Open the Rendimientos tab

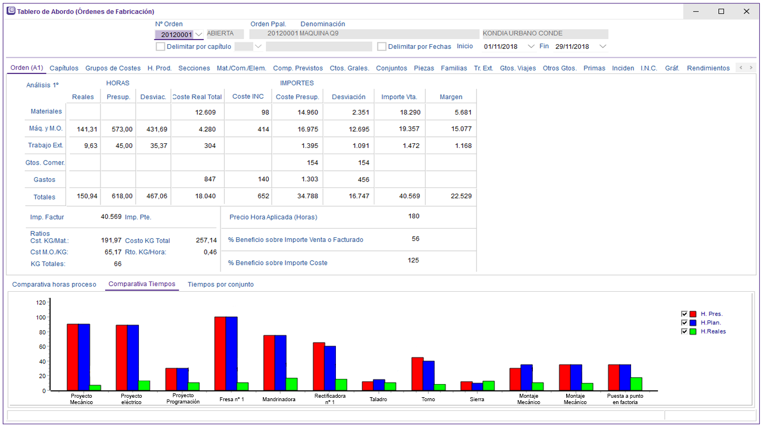pyautogui.click(x=708, y=68)
